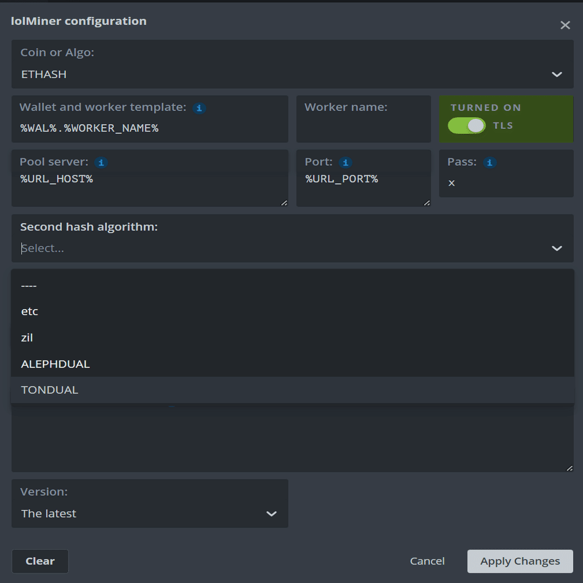Click into the Worker name field
The image size is (583, 583).
point(363,128)
